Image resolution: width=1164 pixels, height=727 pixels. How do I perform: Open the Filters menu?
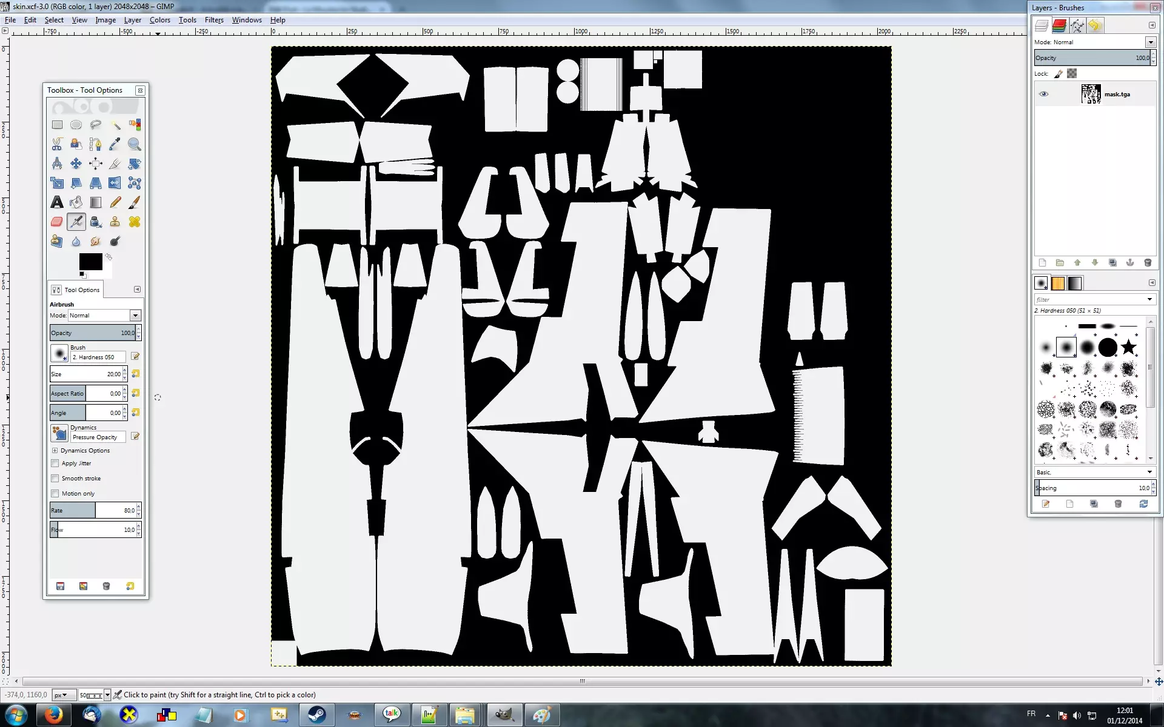[x=214, y=20]
